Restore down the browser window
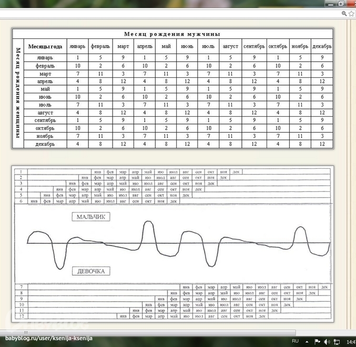Viewport: 356px width, 347px height. tap(341, 3)
